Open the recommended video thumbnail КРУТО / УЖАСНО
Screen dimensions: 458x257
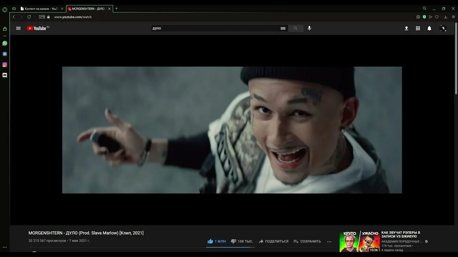(x=360, y=242)
